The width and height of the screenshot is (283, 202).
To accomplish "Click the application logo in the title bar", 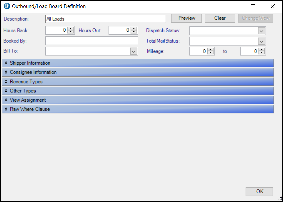I will click(7, 6).
